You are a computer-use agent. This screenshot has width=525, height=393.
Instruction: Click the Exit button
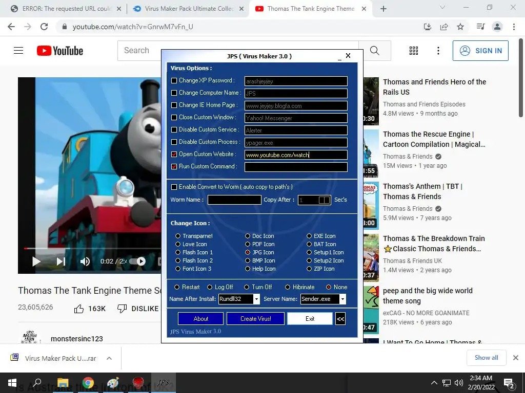pyautogui.click(x=310, y=319)
